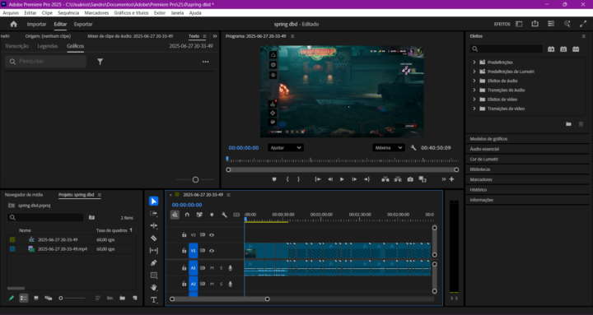Viewport: 593px width, 315px height.
Task: Expand Efeitos de áudio folder
Action: (474, 81)
